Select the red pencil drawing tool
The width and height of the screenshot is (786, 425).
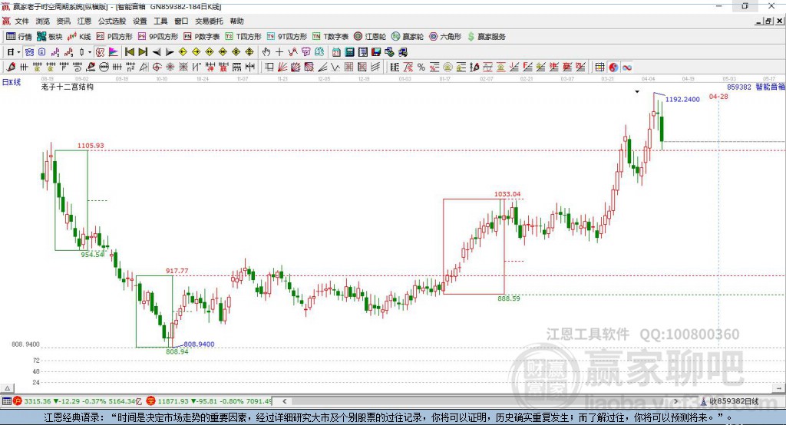pyautogui.click(x=11, y=68)
